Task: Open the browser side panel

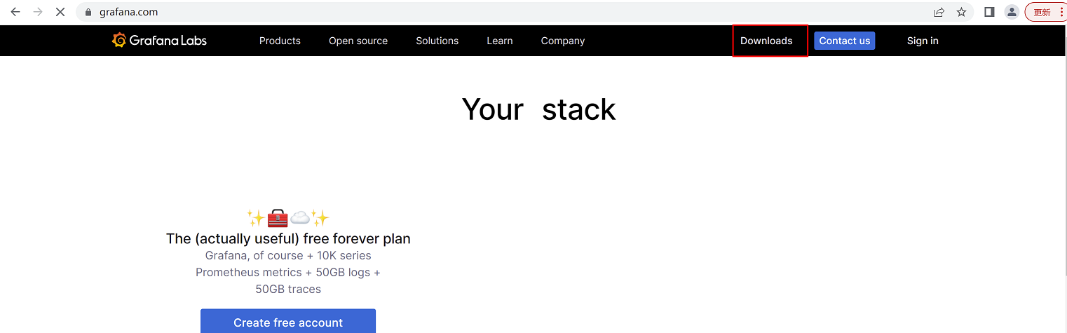Action: [x=989, y=12]
